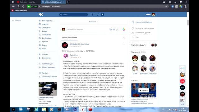Open the music note icon in header
199x112 pixels.
coord(98,15)
